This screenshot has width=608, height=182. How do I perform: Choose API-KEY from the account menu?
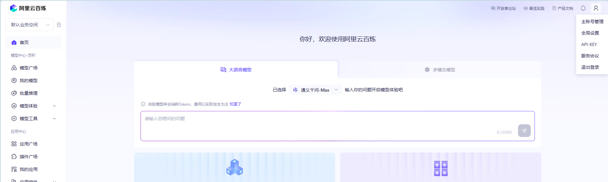pos(589,44)
